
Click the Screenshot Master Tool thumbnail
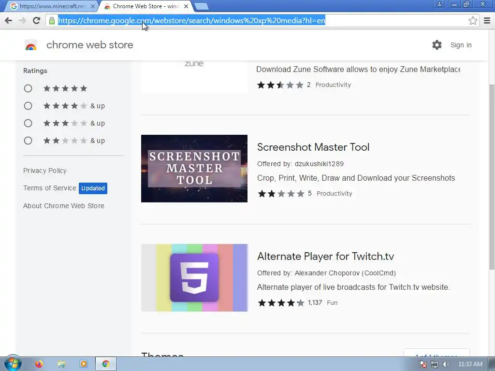[194, 169]
